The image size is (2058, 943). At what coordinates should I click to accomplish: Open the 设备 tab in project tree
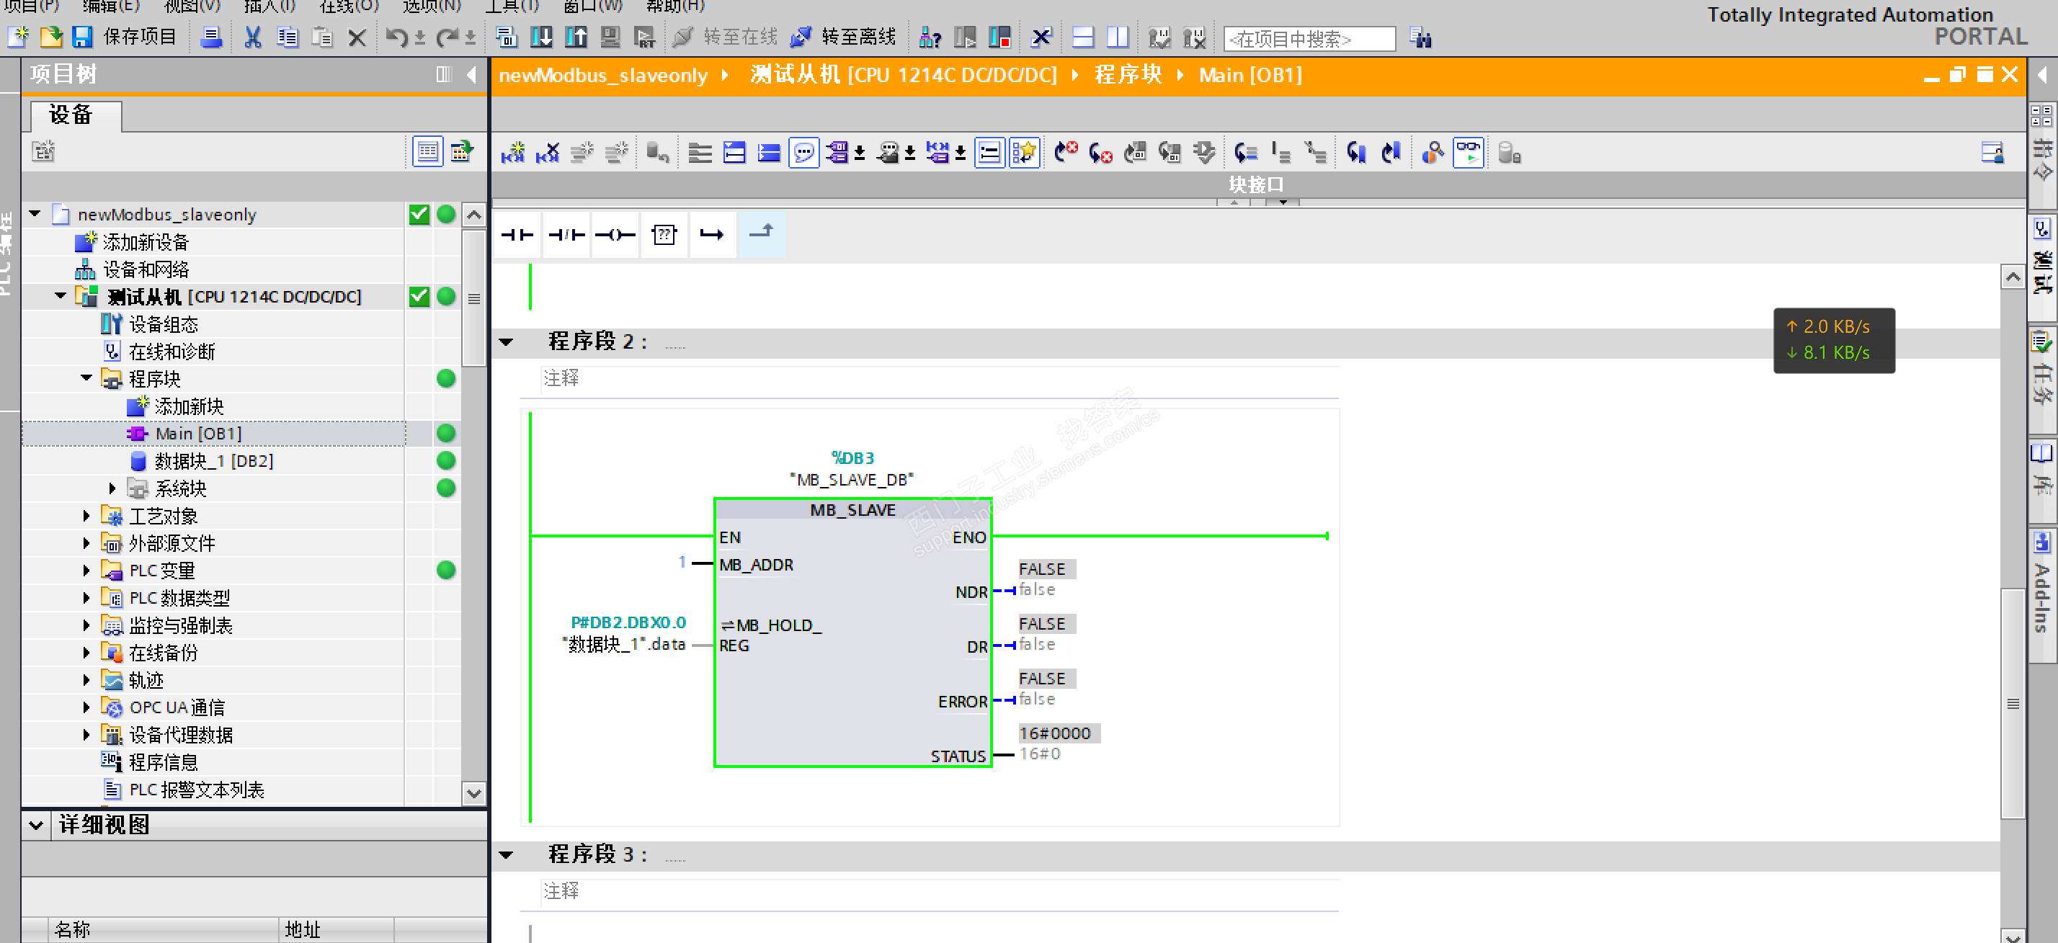[72, 115]
